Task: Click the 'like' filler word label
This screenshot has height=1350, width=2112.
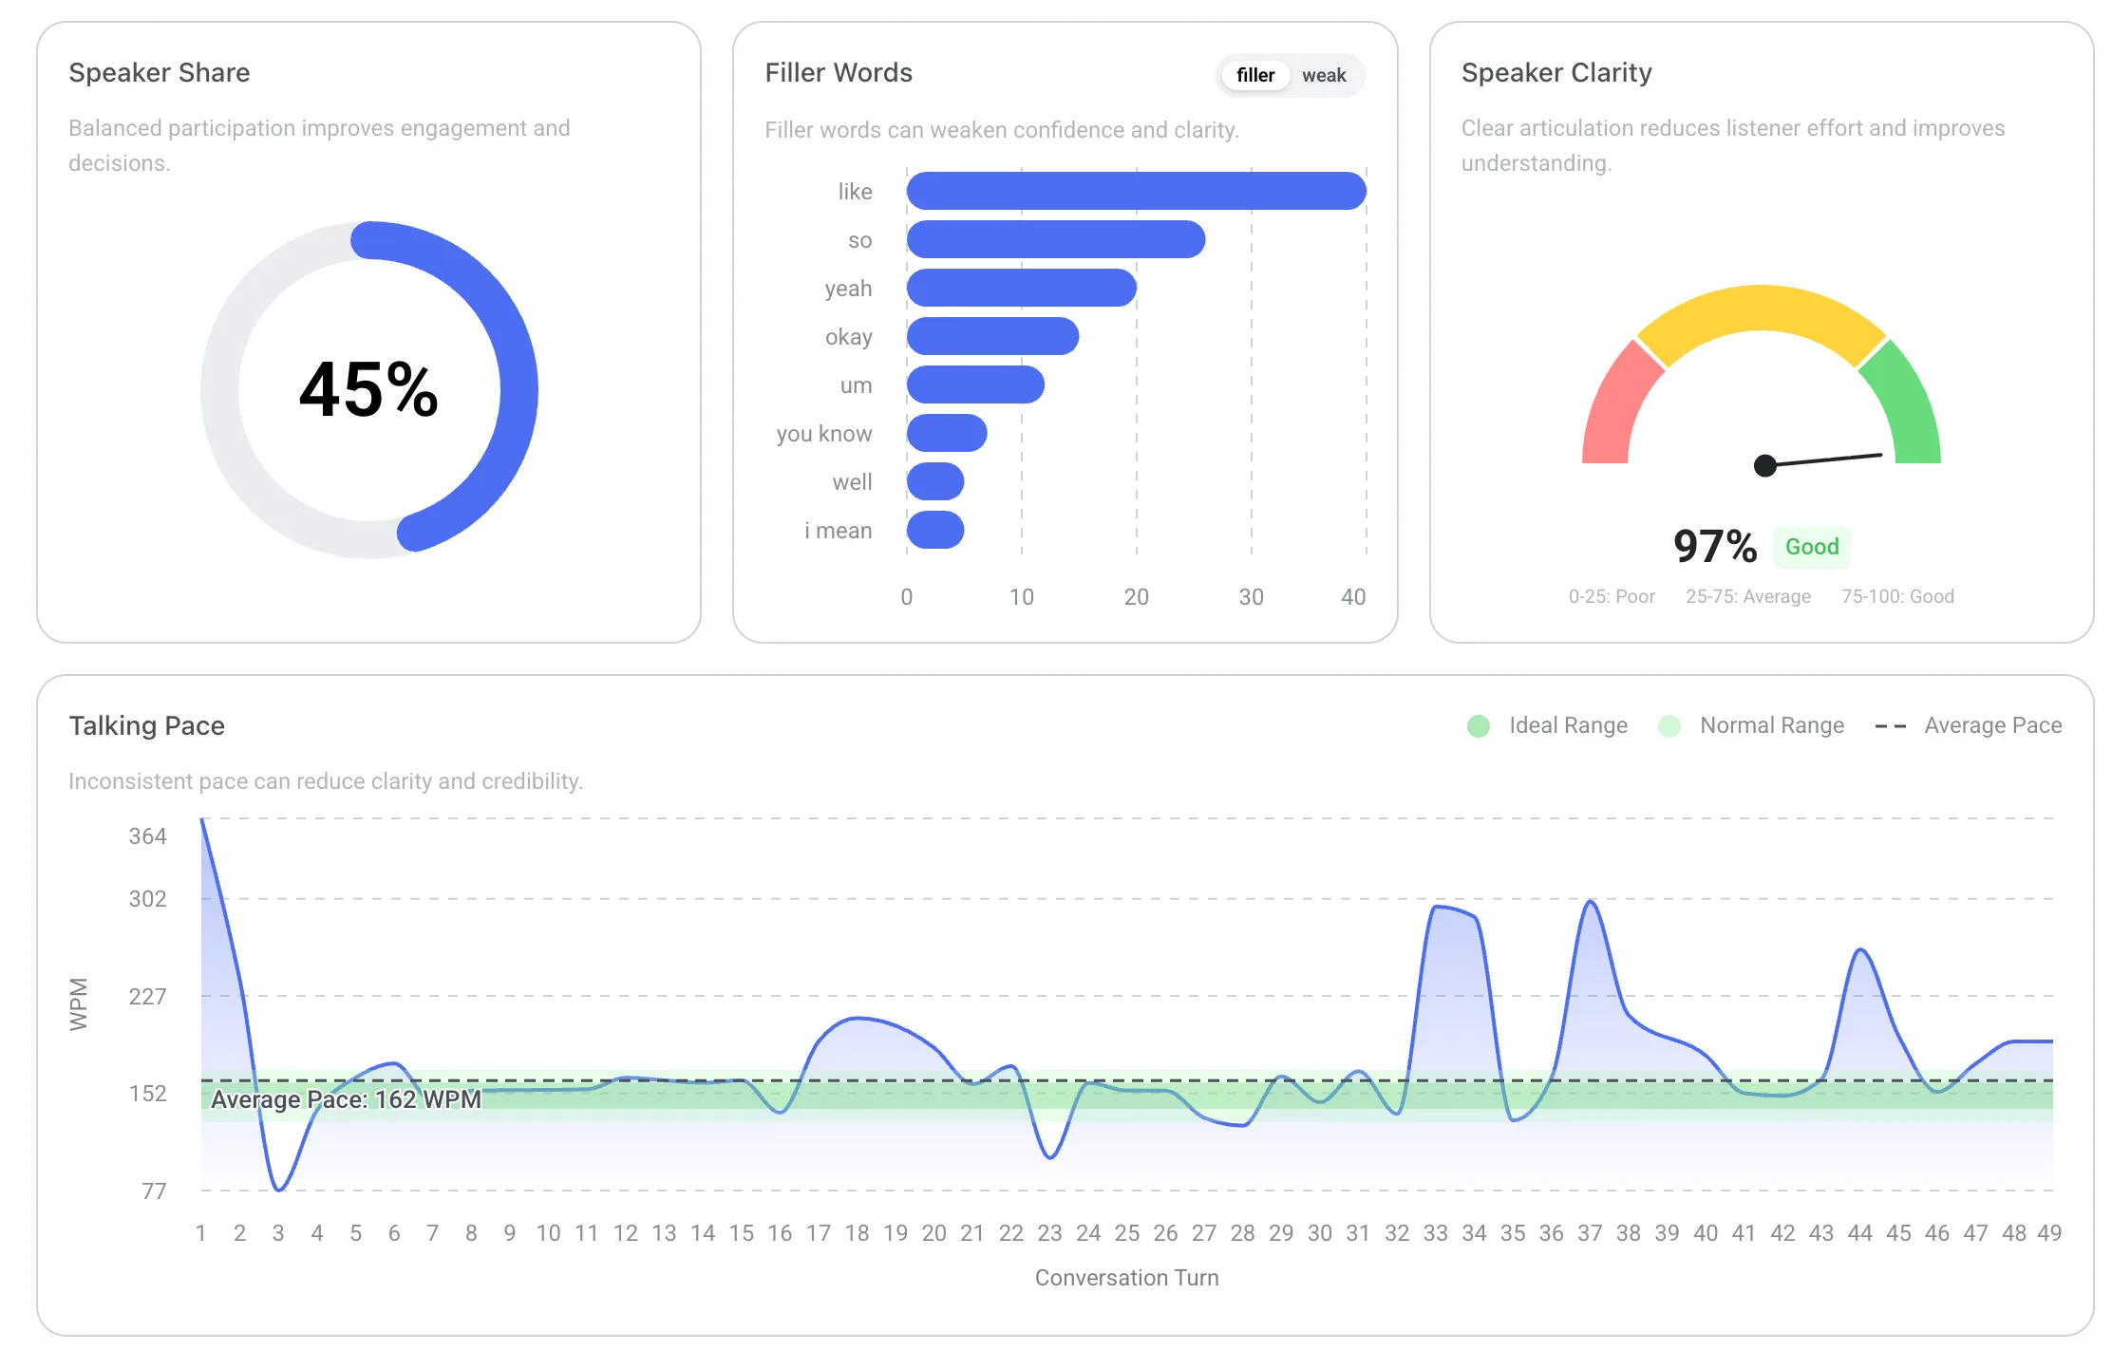Action: (x=855, y=192)
